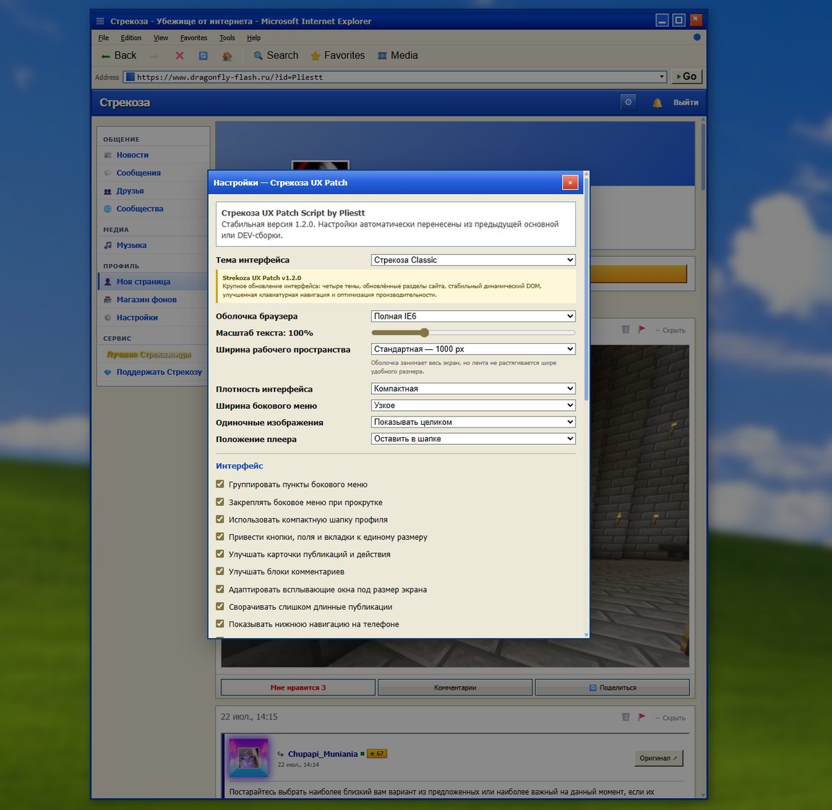The width and height of the screenshot is (832, 810).
Task: Open Search from the browser toolbar
Action: click(x=275, y=55)
